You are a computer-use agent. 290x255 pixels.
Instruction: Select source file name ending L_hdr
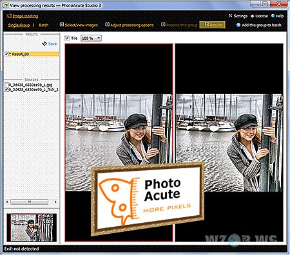(x=34, y=90)
